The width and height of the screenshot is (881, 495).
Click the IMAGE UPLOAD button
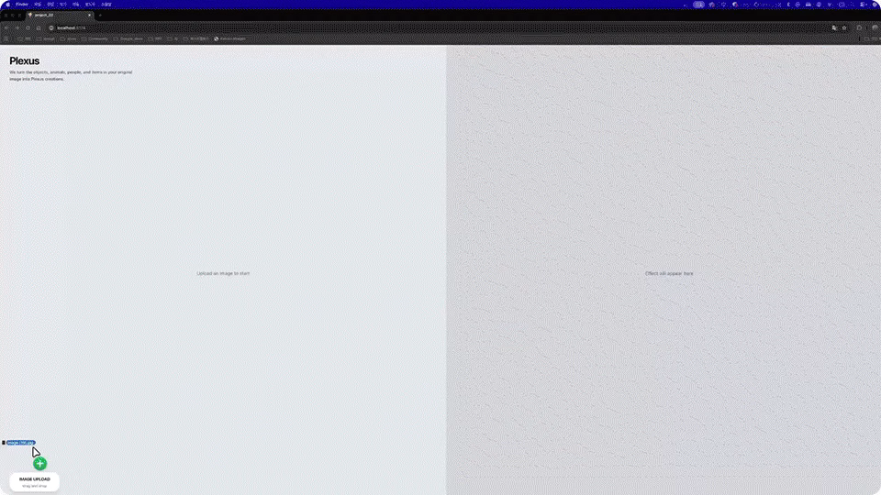pos(34,481)
